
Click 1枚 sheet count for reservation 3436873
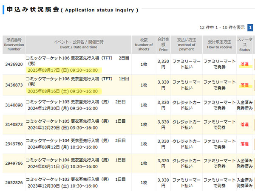(x=144, y=85)
